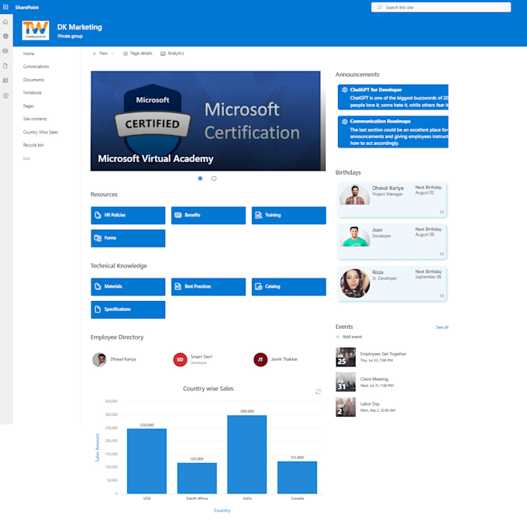
Task: Click the Page details gear icon
Action: point(126,54)
